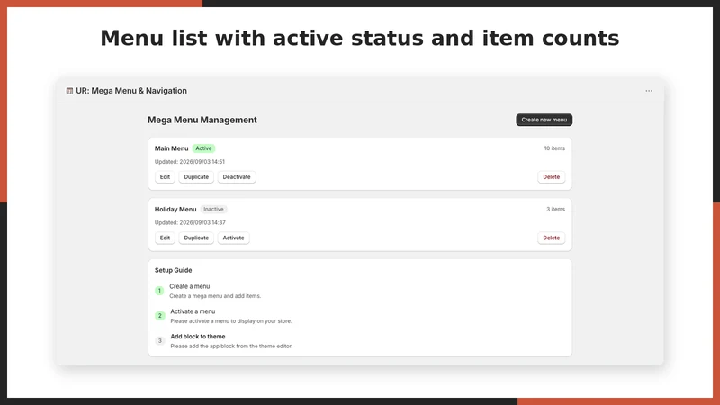Deactivate the Main Menu
Image resolution: width=720 pixels, height=405 pixels.
[237, 176]
